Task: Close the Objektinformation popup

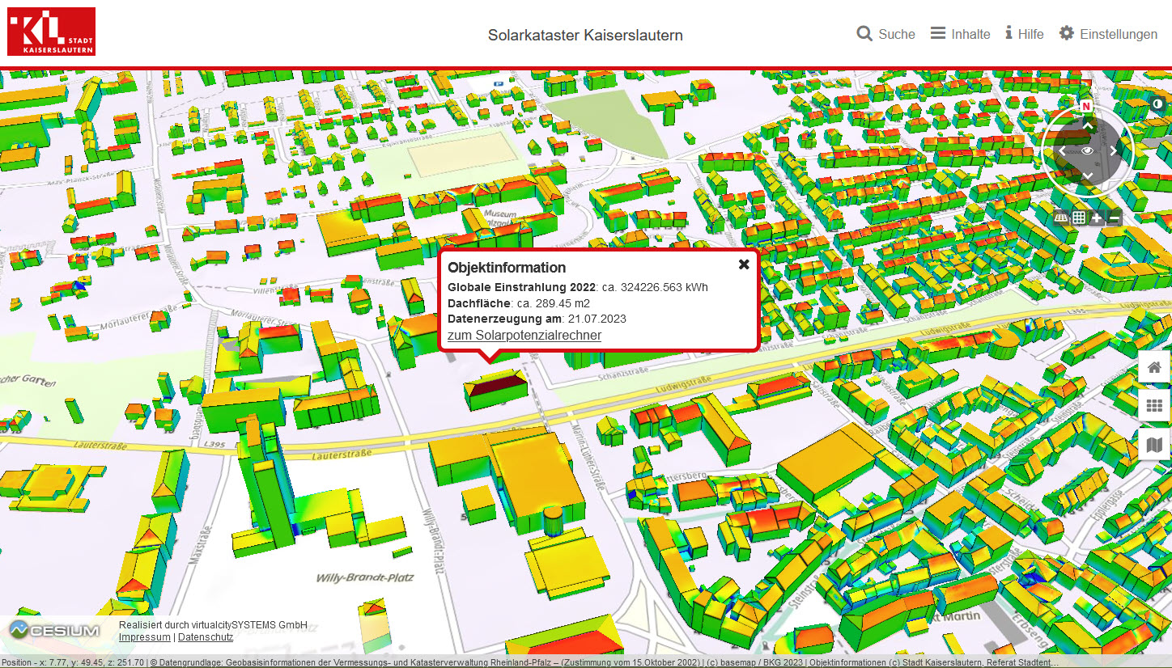Action: [x=744, y=264]
